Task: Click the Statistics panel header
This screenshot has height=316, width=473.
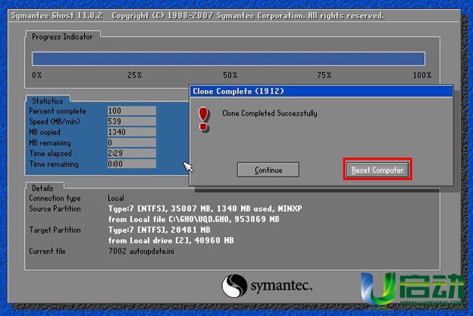Action: pyautogui.click(x=48, y=101)
